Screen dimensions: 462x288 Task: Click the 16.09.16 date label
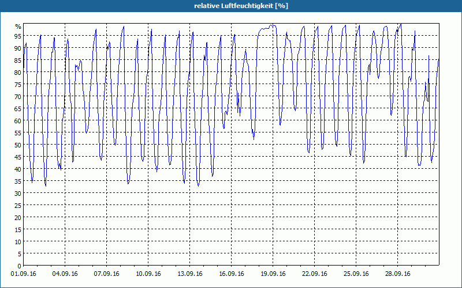[x=232, y=274]
